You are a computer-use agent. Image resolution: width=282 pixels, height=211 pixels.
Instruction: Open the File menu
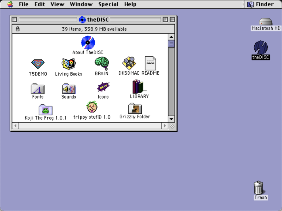(23, 4)
